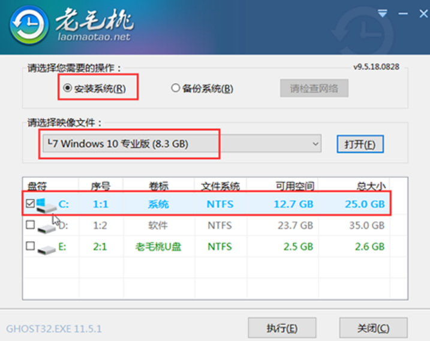Click the 2.5 GB free space value
The image size is (430, 341).
click(x=298, y=246)
